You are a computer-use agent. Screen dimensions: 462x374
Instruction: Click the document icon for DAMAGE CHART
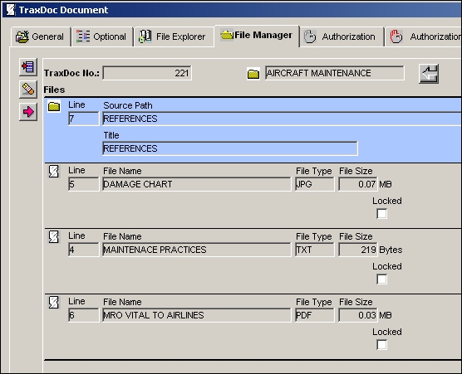click(x=54, y=172)
